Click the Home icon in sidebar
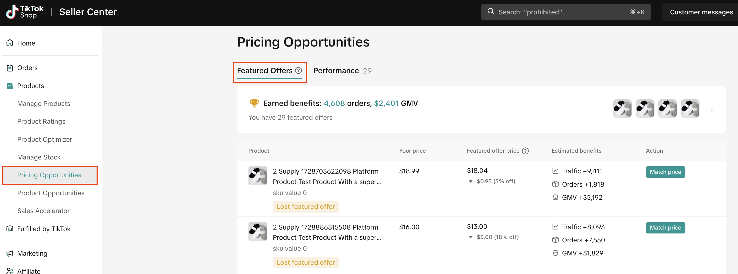This screenshot has width=738, height=274. 10,43
